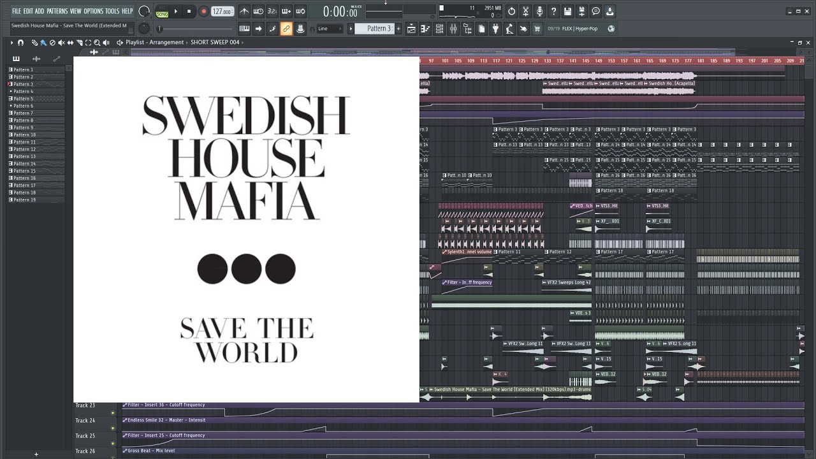Start playback with Play button
This screenshot has width=816, height=459.
(176, 11)
